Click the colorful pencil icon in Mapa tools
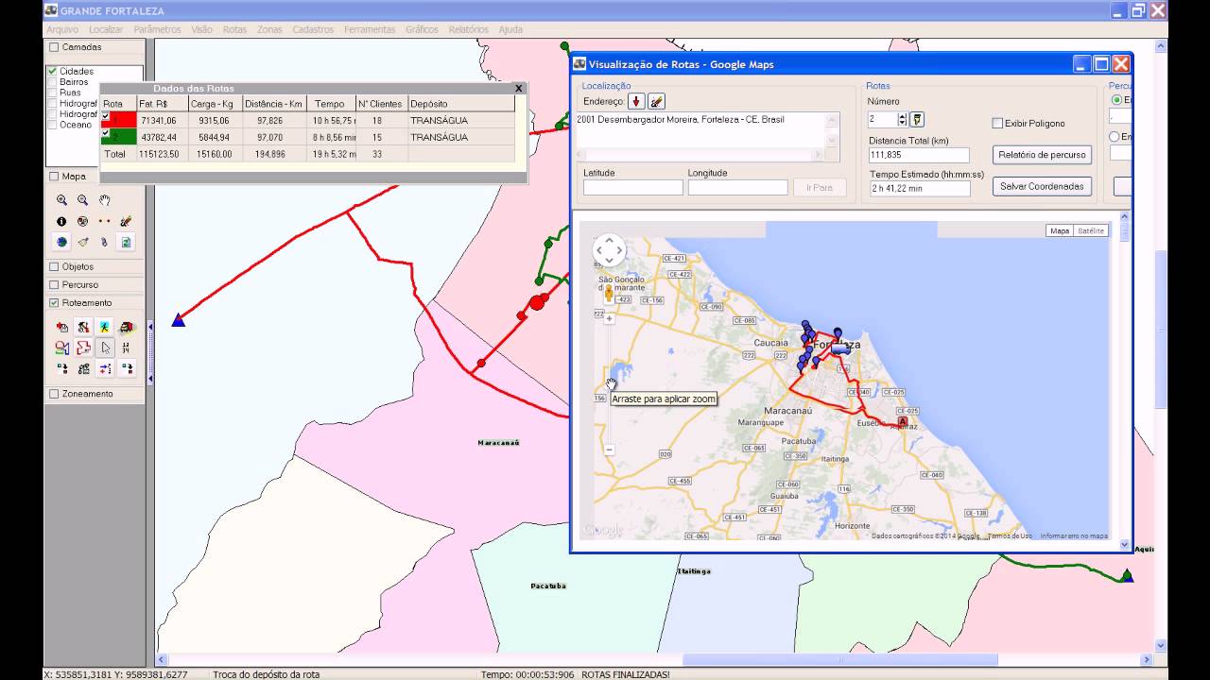The width and height of the screenshot is (1210, 680). click(x=126, y=221)
